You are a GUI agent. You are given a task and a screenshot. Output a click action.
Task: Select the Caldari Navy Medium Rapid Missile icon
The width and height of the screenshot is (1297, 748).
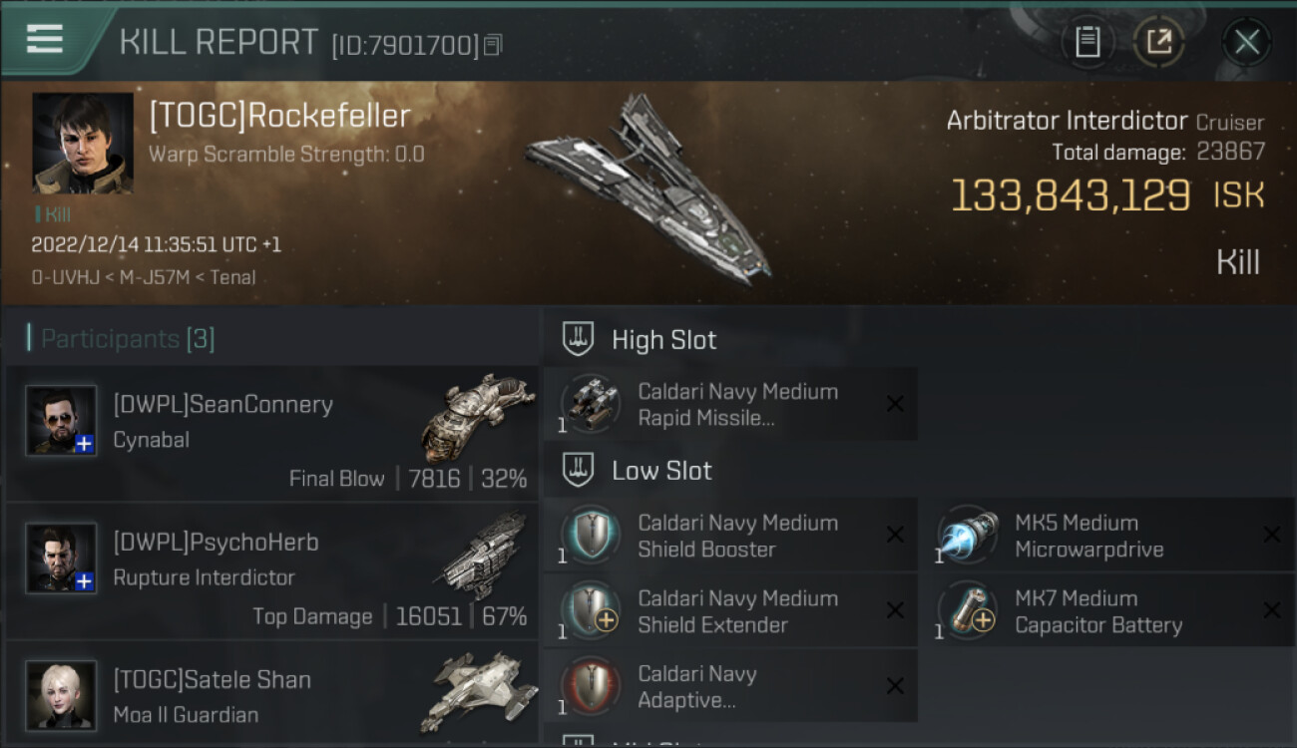(591, 403)
